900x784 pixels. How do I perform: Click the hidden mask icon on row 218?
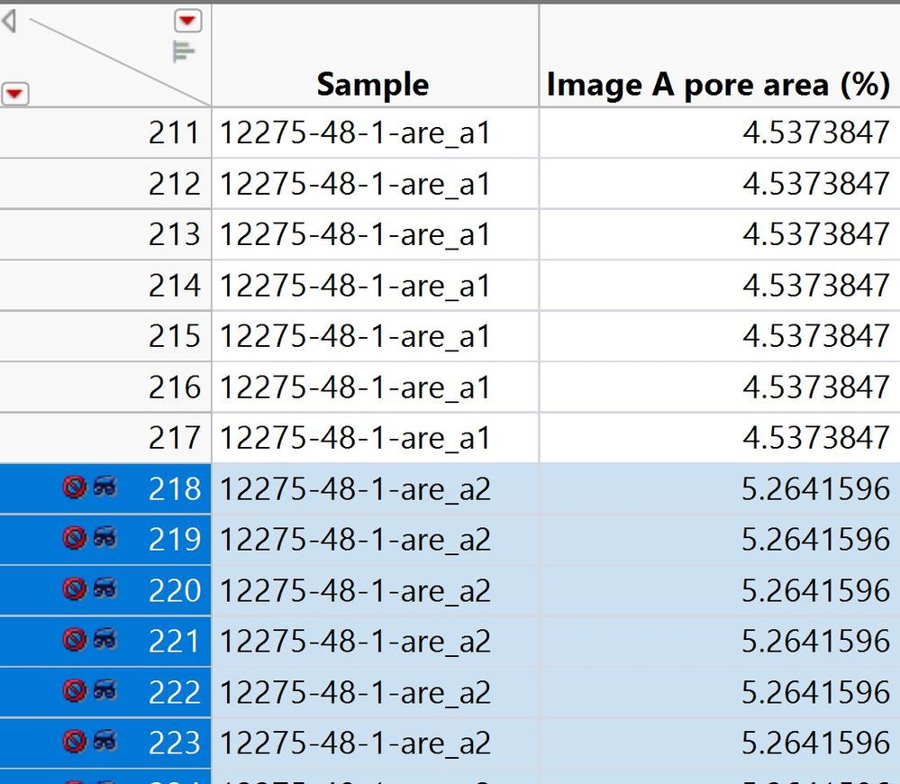pyautogui.click(x=105, y=487)
